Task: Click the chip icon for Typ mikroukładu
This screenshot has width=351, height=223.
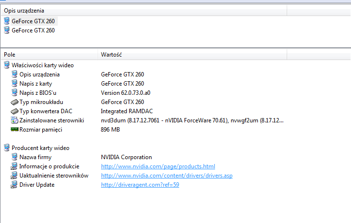Action: [x=15, y=102]
